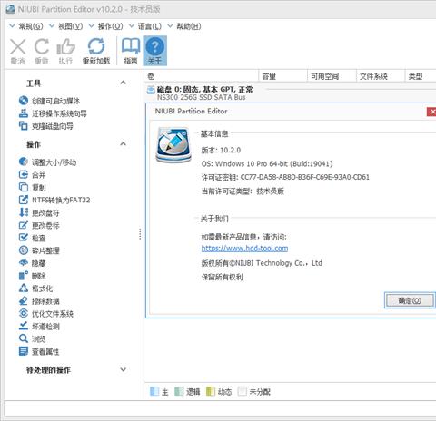The image size is (436, 421).
Task: Open the 常规(G) menu
Action: 26,26
